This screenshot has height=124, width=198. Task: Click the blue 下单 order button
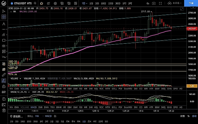pos(191,3)
